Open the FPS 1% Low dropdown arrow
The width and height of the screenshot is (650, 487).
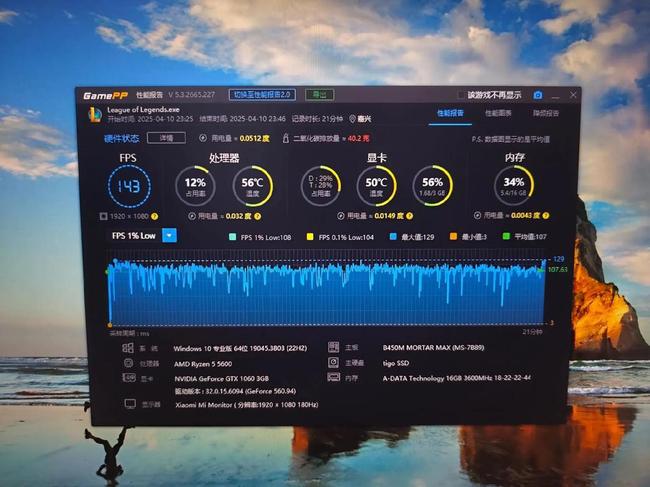tap(170, 236)
